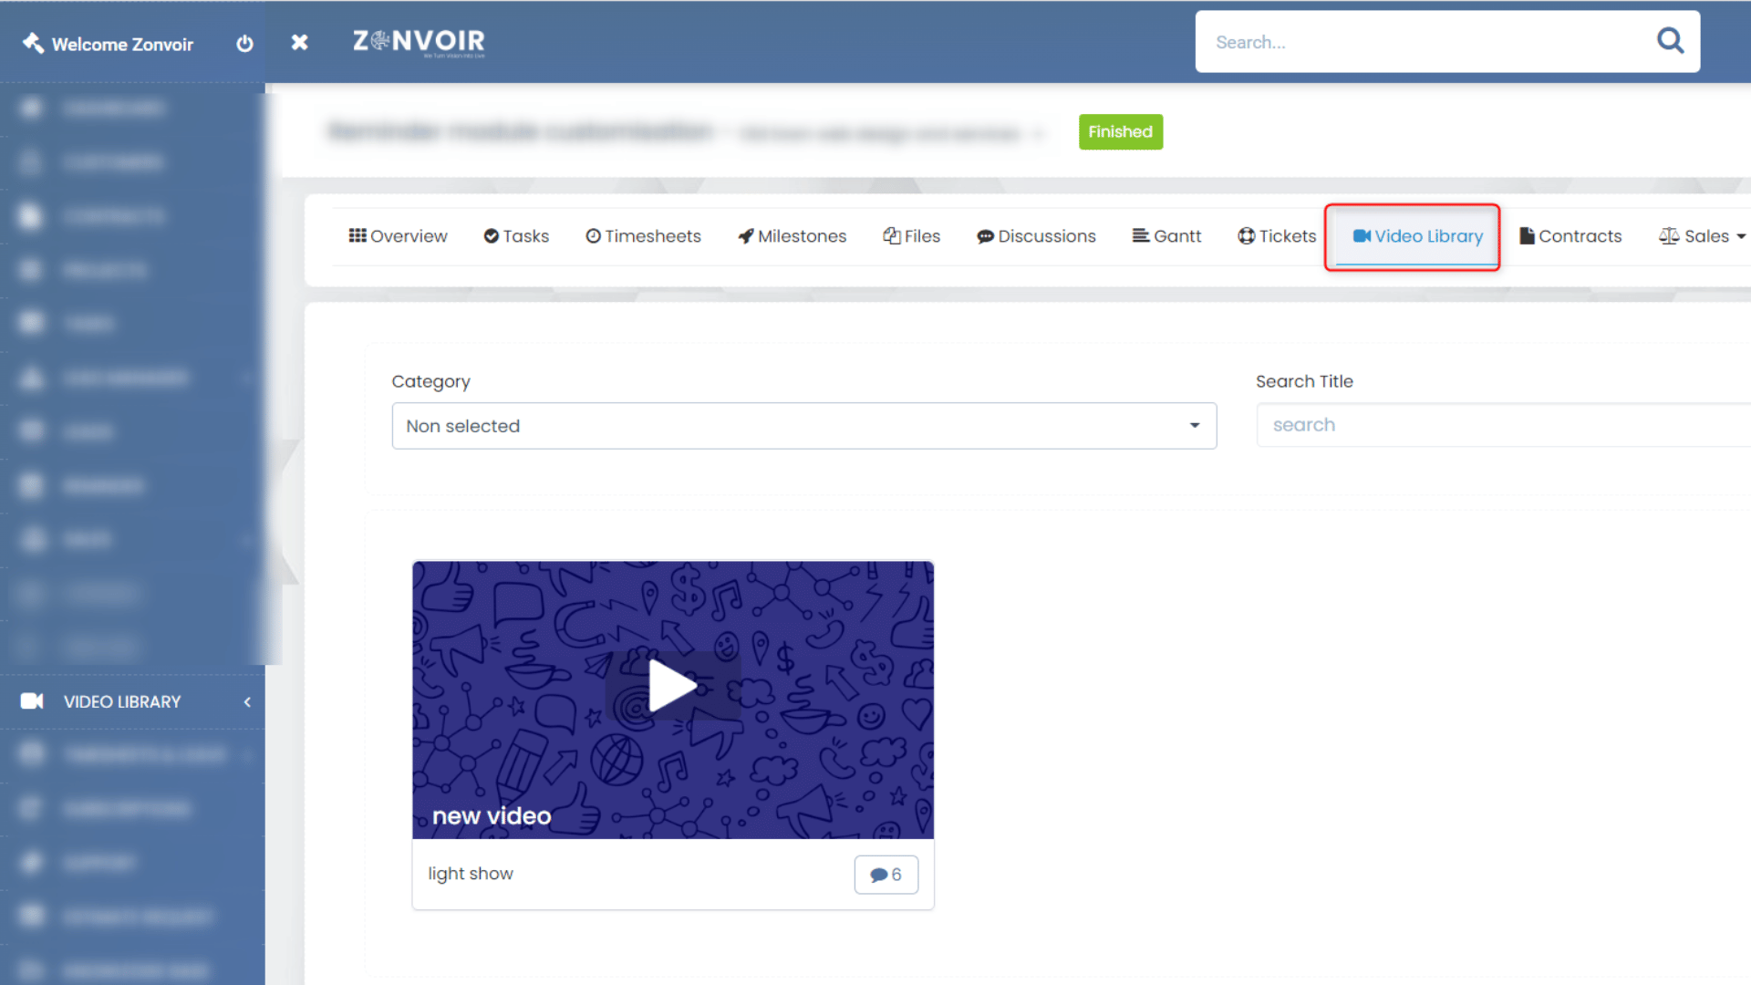Expand the Sales dropdown tab

pos(1702,236)
